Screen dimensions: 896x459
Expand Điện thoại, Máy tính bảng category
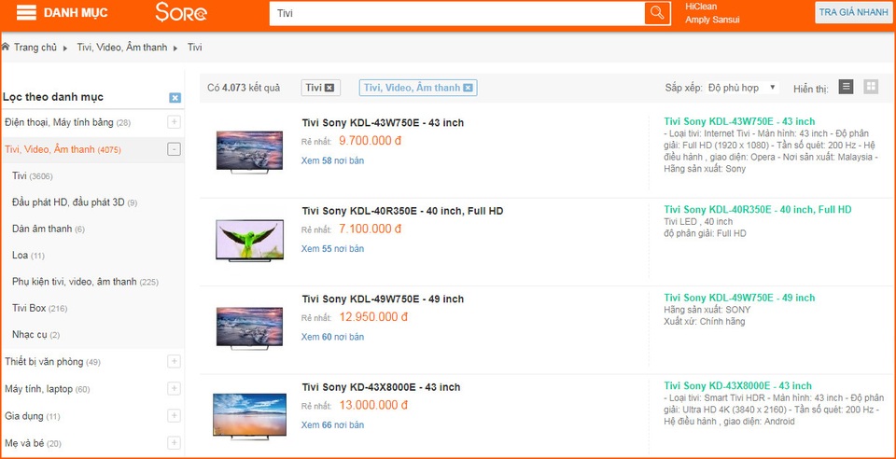point(174,122)
